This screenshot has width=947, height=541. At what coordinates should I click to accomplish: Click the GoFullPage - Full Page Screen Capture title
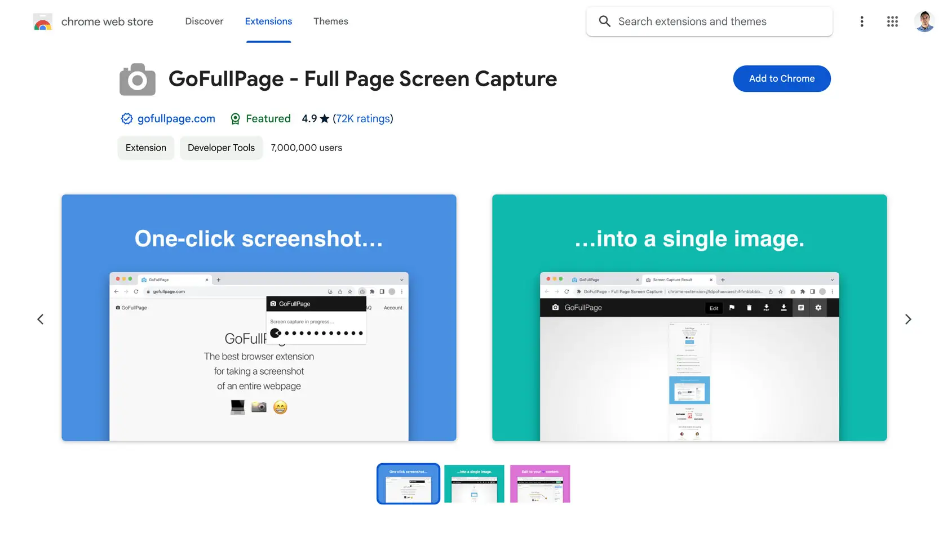click(362, 79)
